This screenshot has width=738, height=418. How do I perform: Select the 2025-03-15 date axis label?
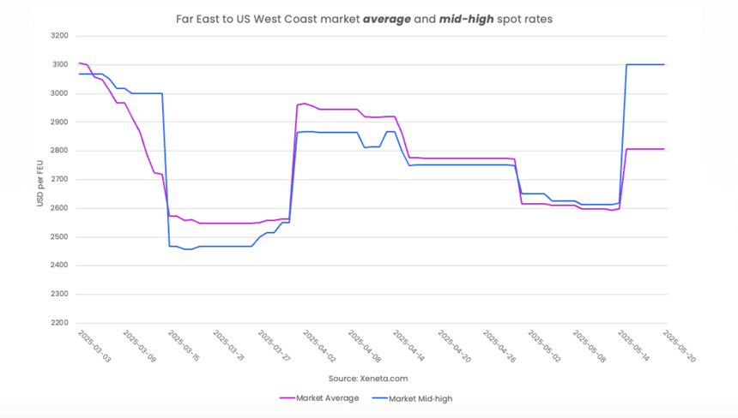click(x=184, y=346)
